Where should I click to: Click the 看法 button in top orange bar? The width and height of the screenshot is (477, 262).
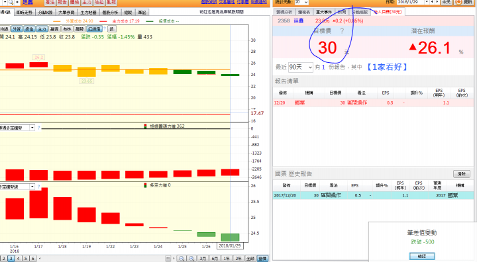point(50,2)
